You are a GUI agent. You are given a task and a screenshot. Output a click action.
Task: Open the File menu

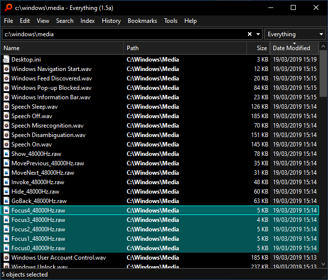(x=8, y=21)
